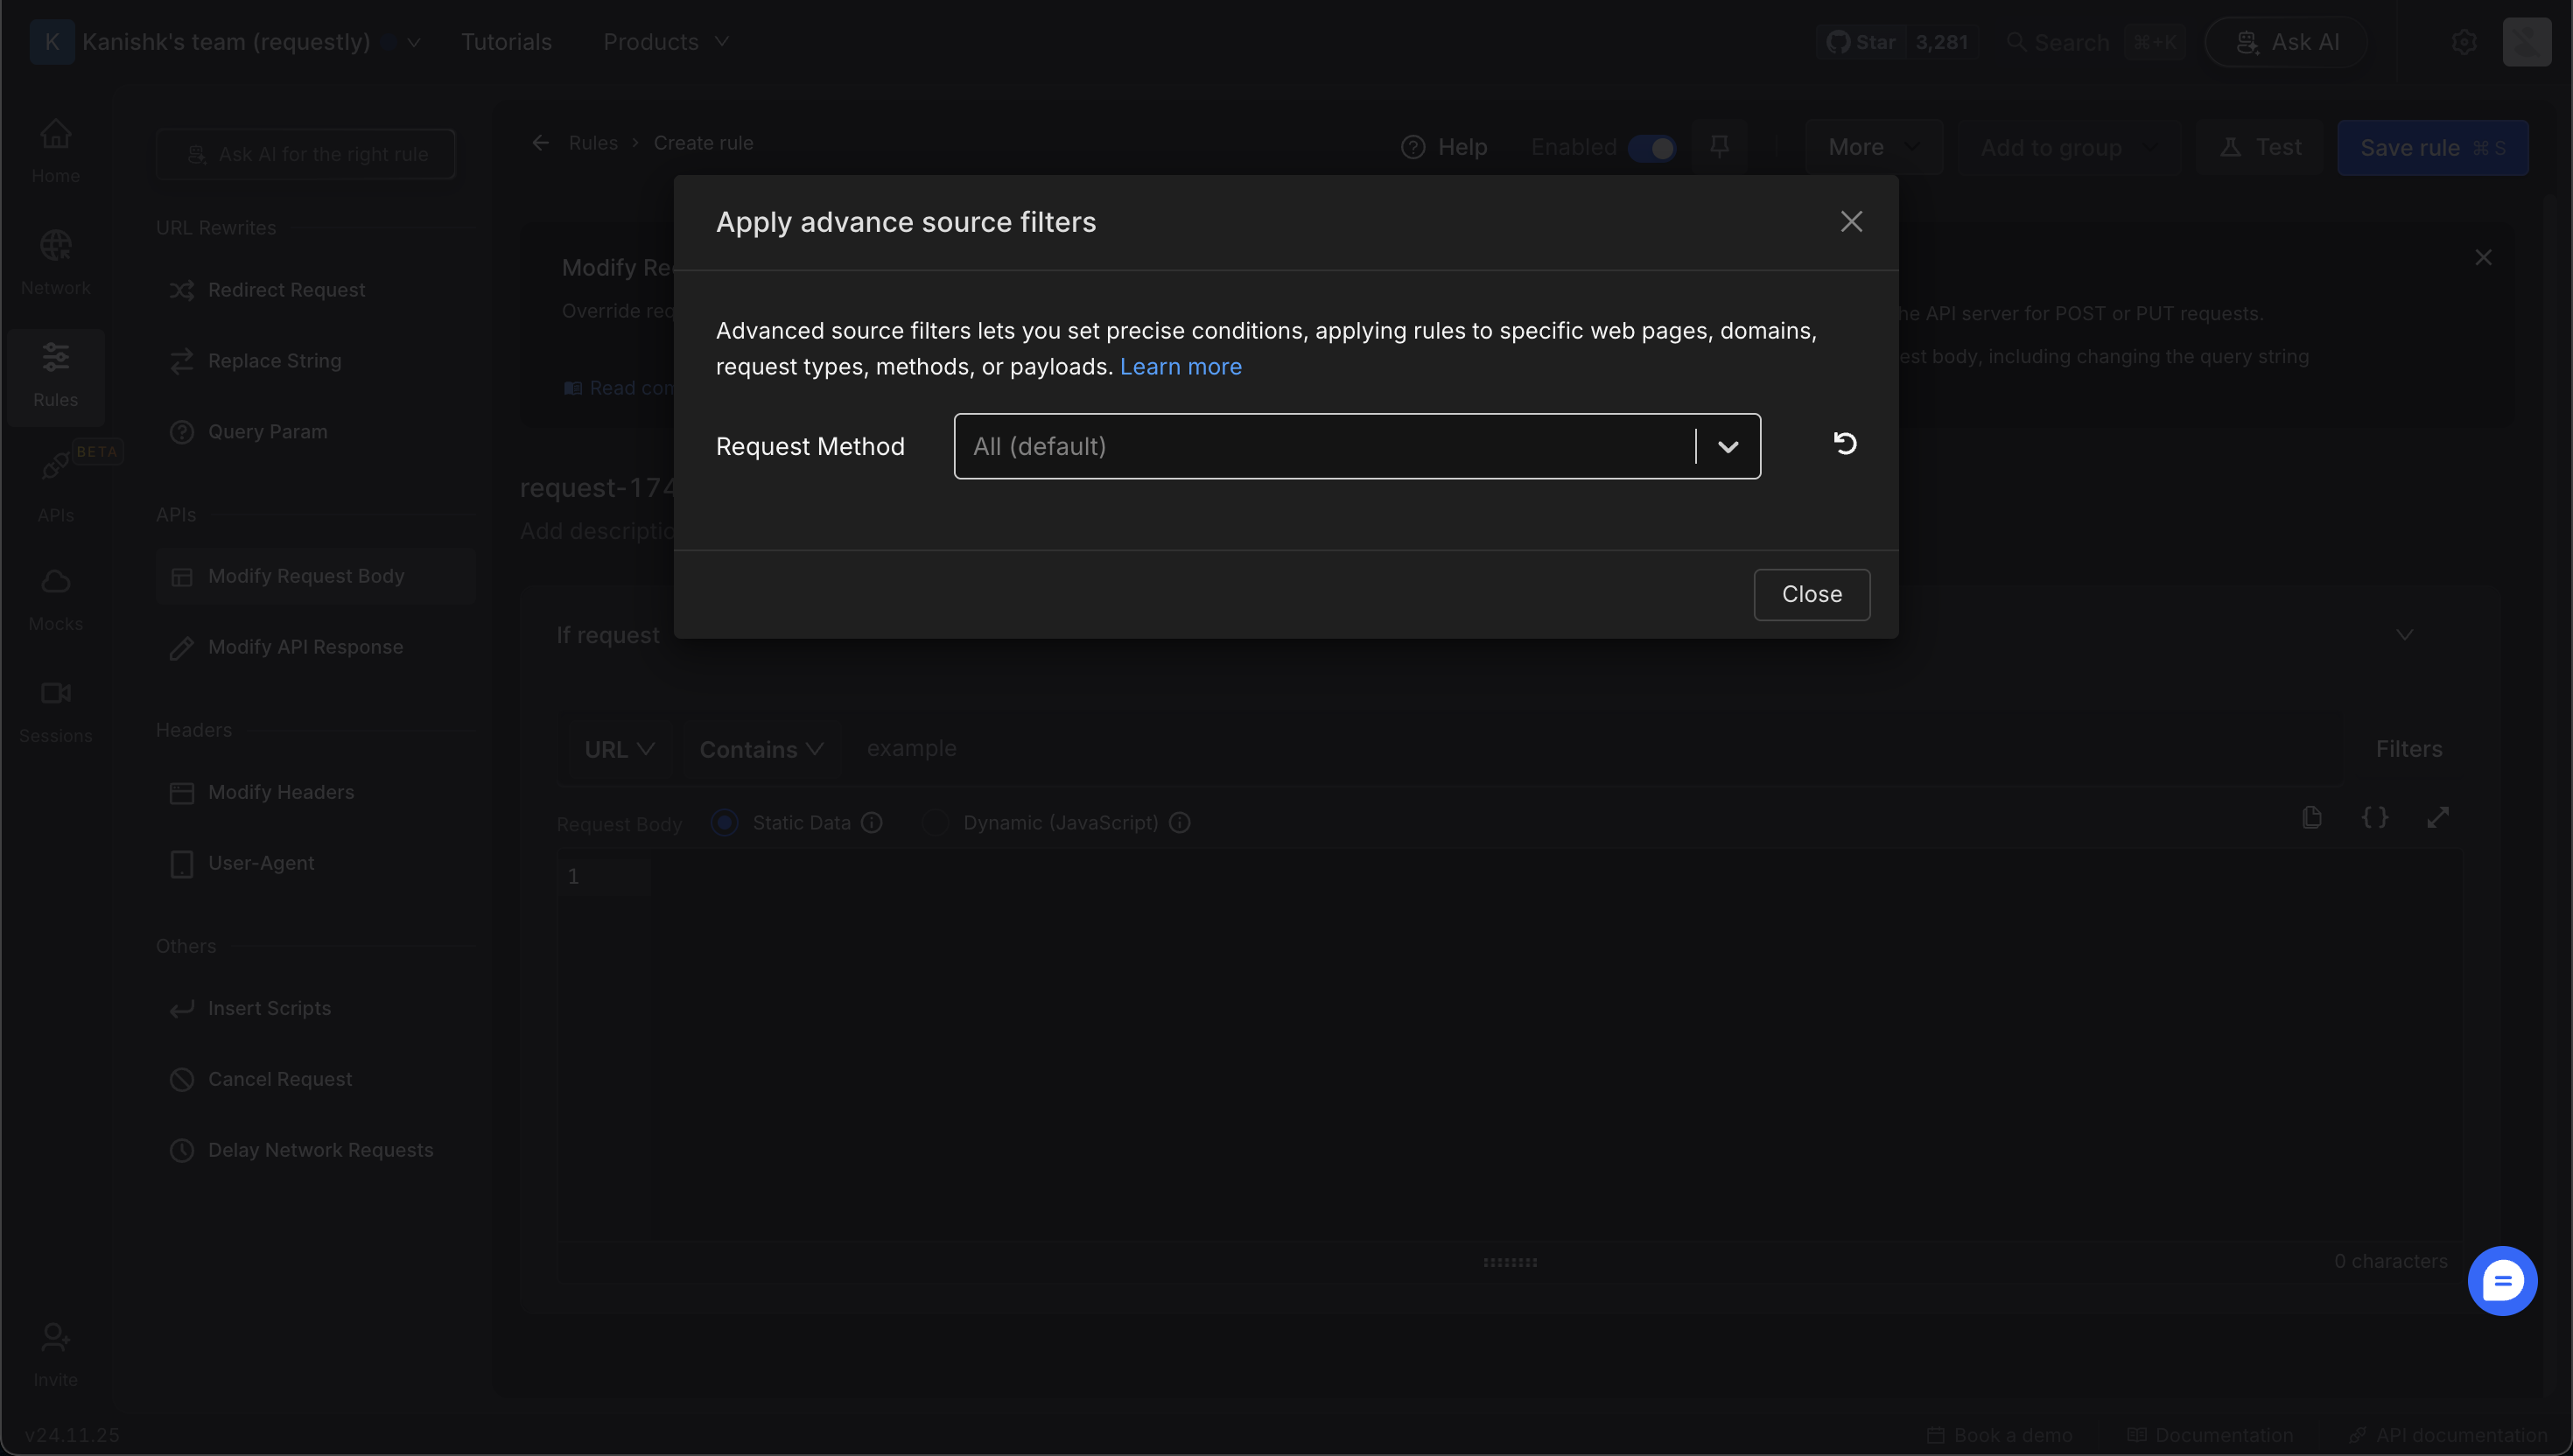Click the expand editor fullscreen icon
The image size is (2573, 1456).
click(2438, 817)
